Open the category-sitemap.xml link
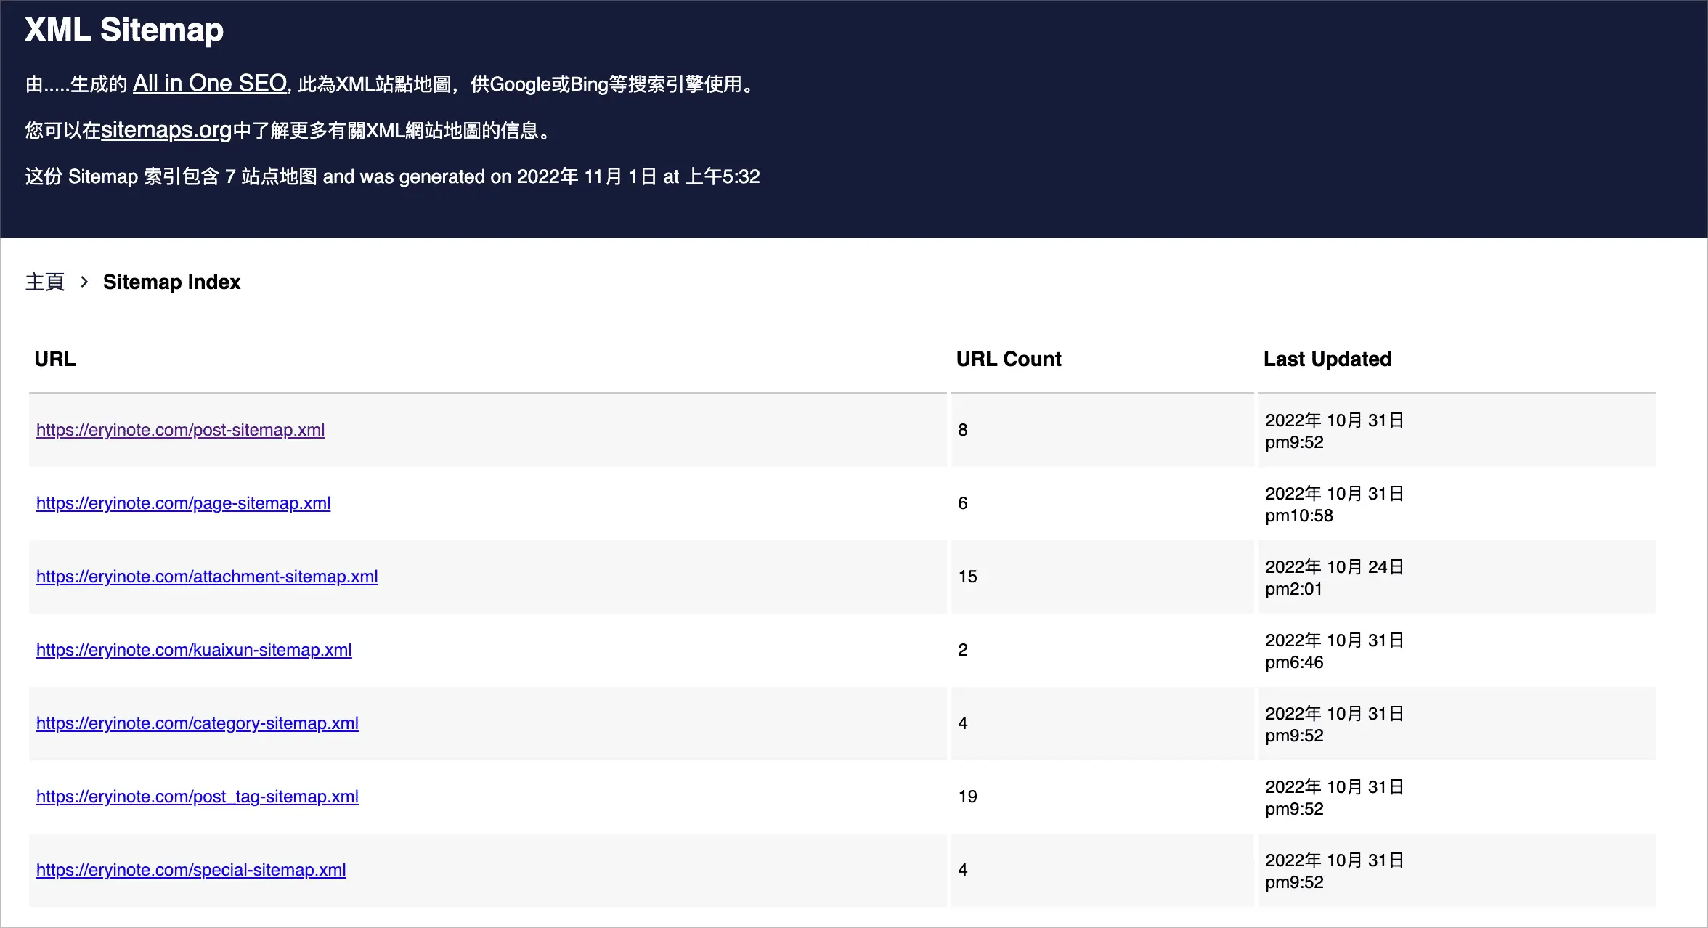This screenshot has height=928, width=1708. (x=198, y=723)
